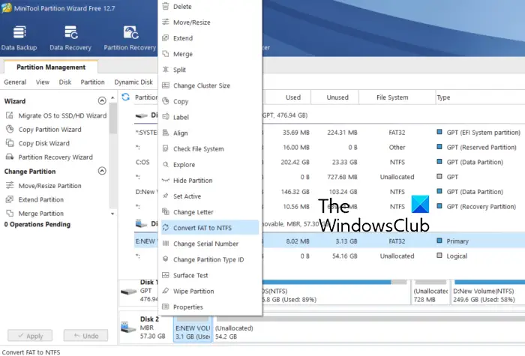Click the Properties icon in context menu

[166, 307]
